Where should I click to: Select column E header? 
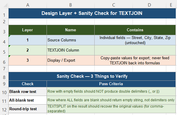(x=171, y=5)
